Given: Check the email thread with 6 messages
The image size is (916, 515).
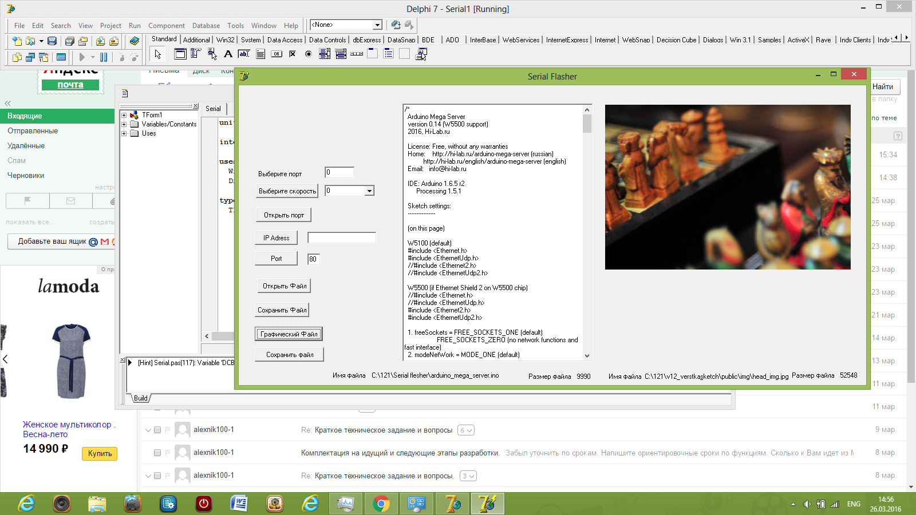Looking at the screenshot, I should point(157,430).
